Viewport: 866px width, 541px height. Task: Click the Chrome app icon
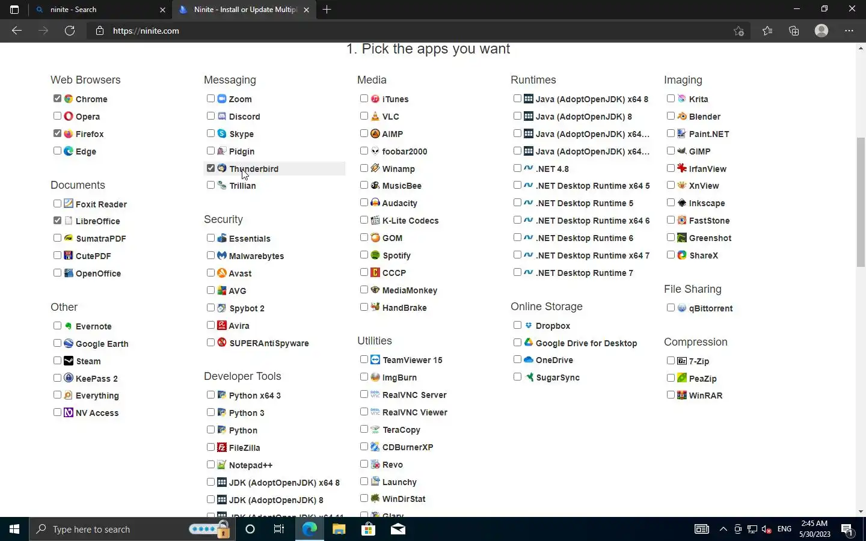pos(69,99)
